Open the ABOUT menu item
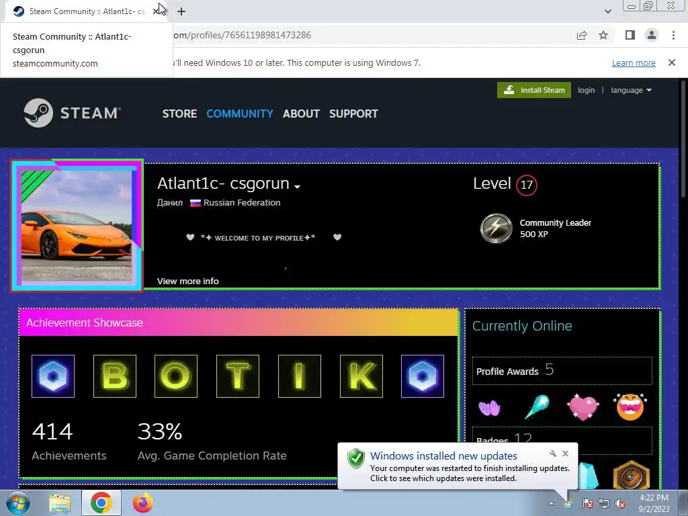Viewport: 688px width, 516px height. pyautogui.click(x=301, y=114)
